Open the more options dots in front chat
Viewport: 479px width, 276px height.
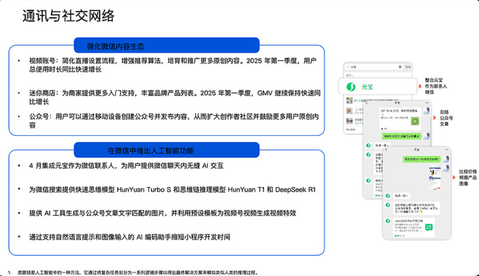click(447, 149)
